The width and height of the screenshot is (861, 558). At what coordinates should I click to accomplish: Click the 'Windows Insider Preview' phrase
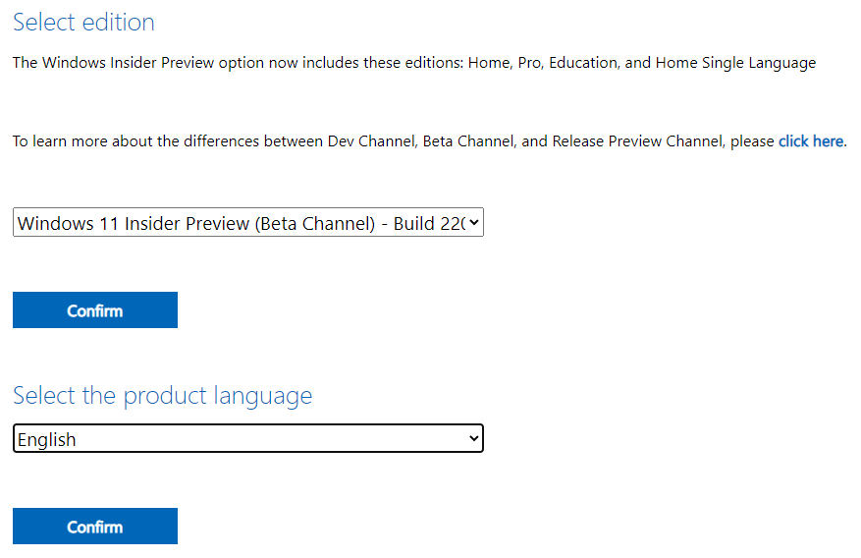pos(128,63)
